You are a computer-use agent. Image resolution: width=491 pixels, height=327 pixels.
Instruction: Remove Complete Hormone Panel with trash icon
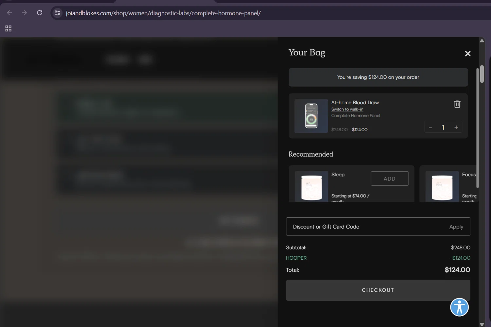click(x=457, y=104)
